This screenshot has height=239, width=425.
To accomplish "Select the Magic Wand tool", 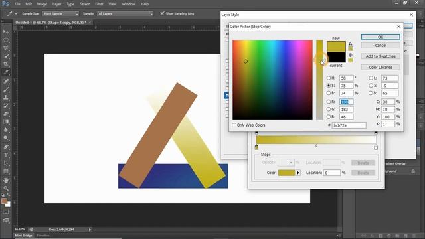I will [6, 56].
